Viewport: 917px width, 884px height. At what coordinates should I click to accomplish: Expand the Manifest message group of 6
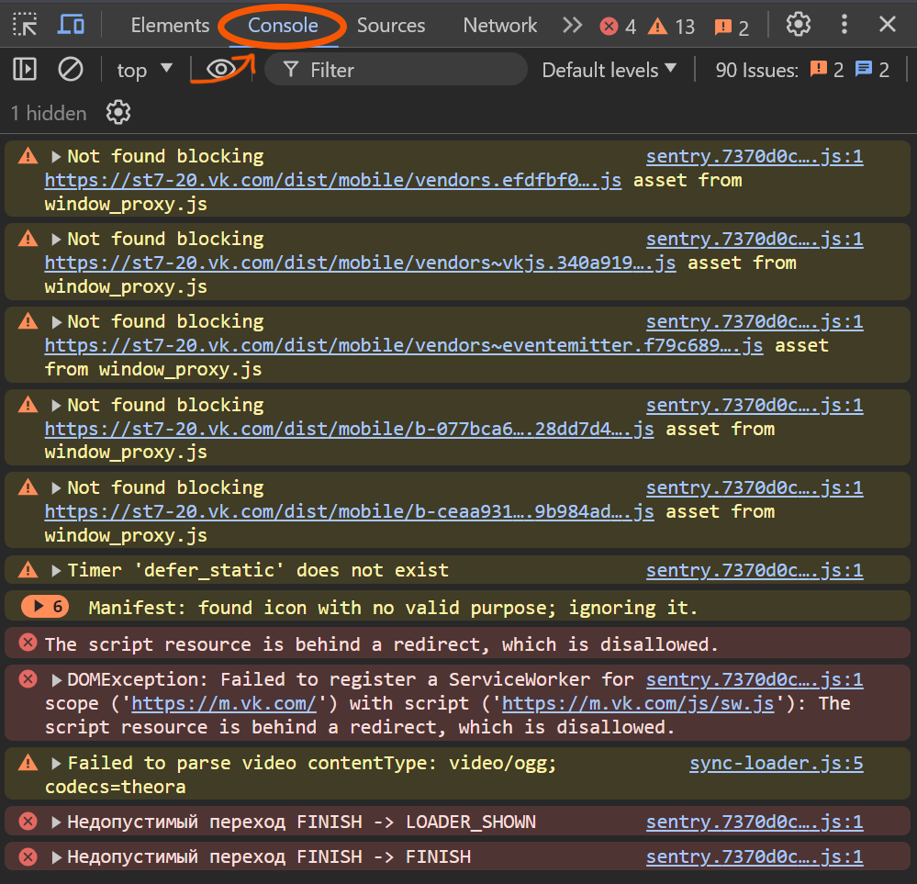(x=45, y=607)
